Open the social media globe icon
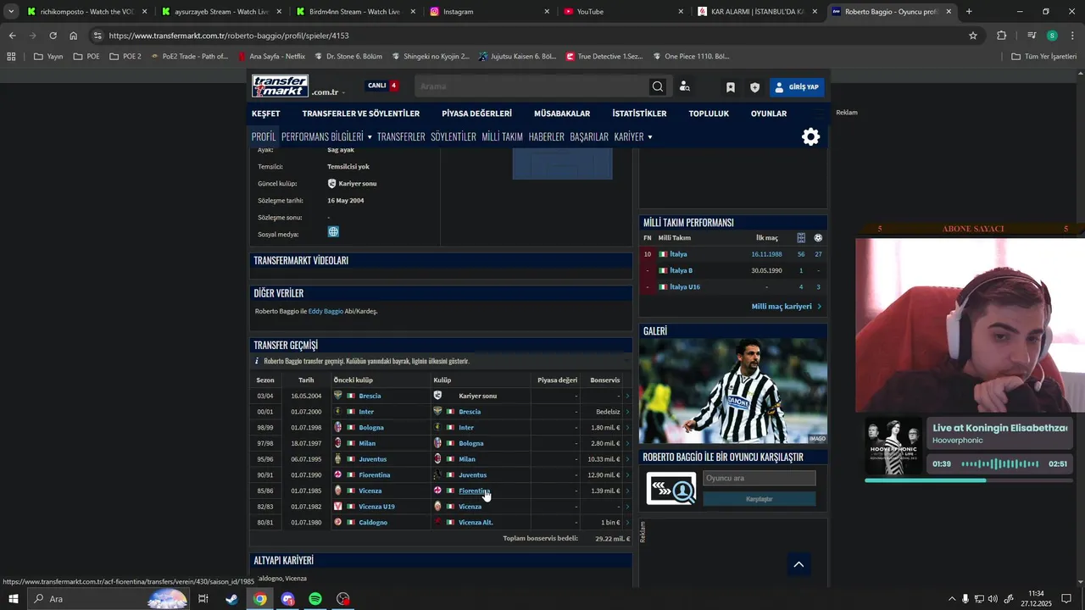This screenshot has height=610, width=1085. (x=333, y=231)
